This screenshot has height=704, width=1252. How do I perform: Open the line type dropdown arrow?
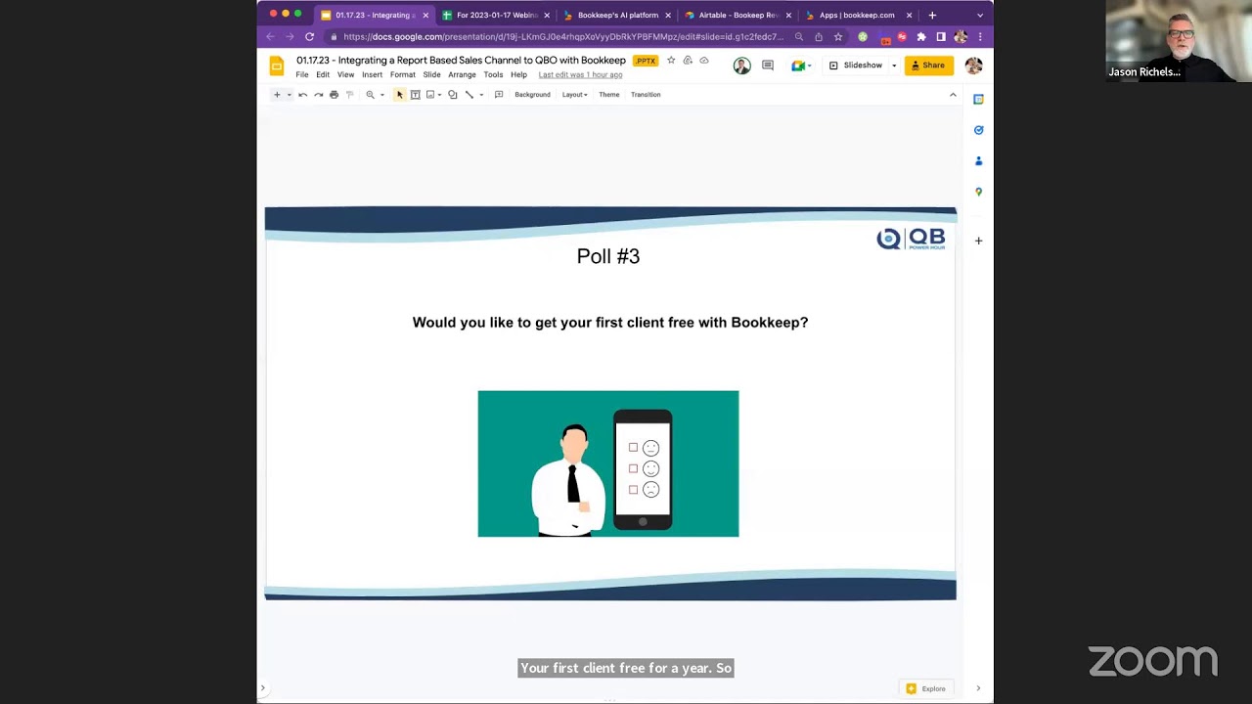pyautogui.click(x=481, y=95)
